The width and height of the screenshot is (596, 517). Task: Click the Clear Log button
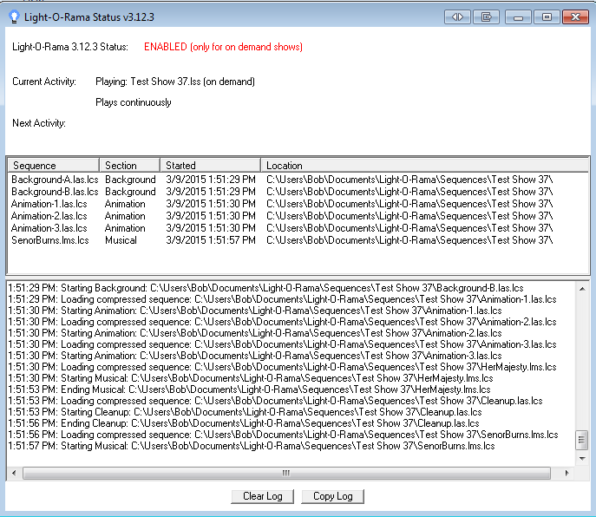point(262,496)
